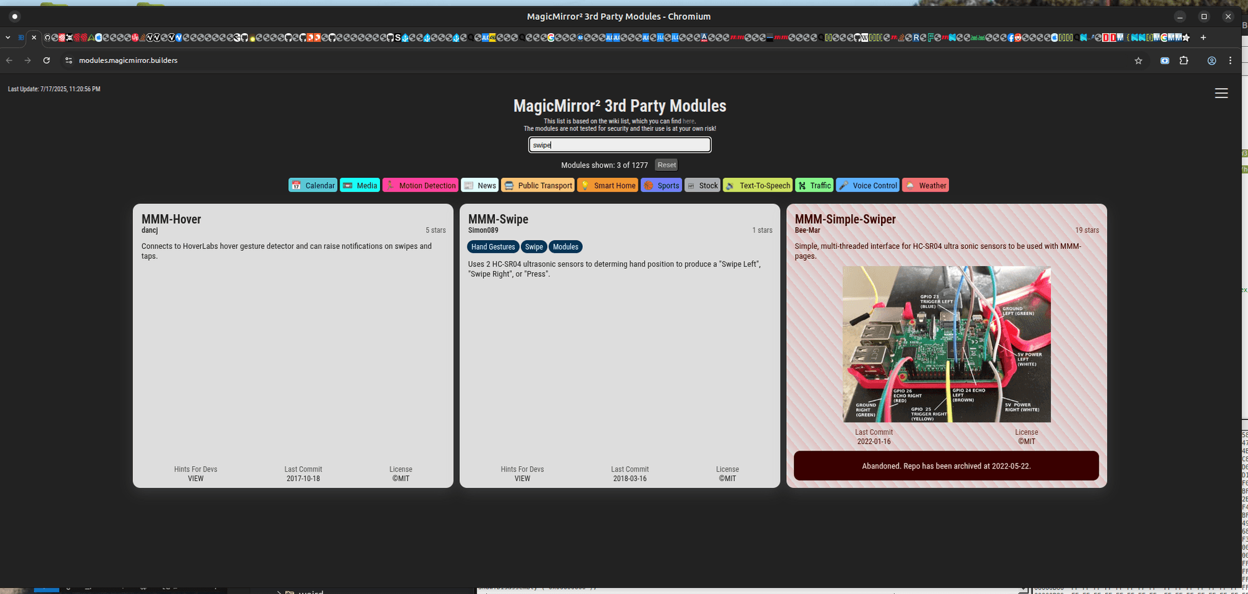
Task: Filter by Smart Home category
Action: [607, 185]
